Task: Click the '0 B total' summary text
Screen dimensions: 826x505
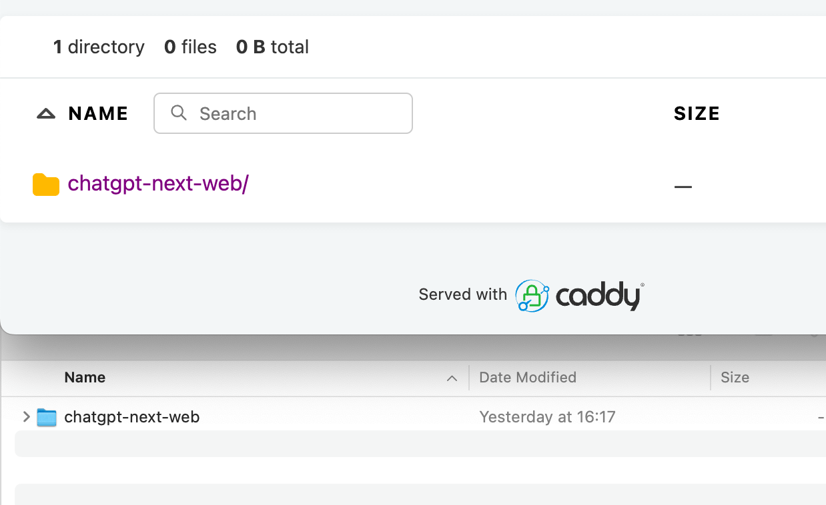Action: 272,47
